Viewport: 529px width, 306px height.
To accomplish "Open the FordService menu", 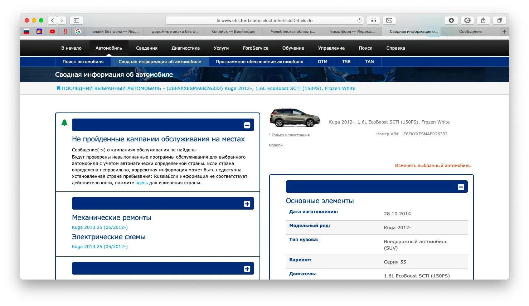I will click(x=256, y=48).
